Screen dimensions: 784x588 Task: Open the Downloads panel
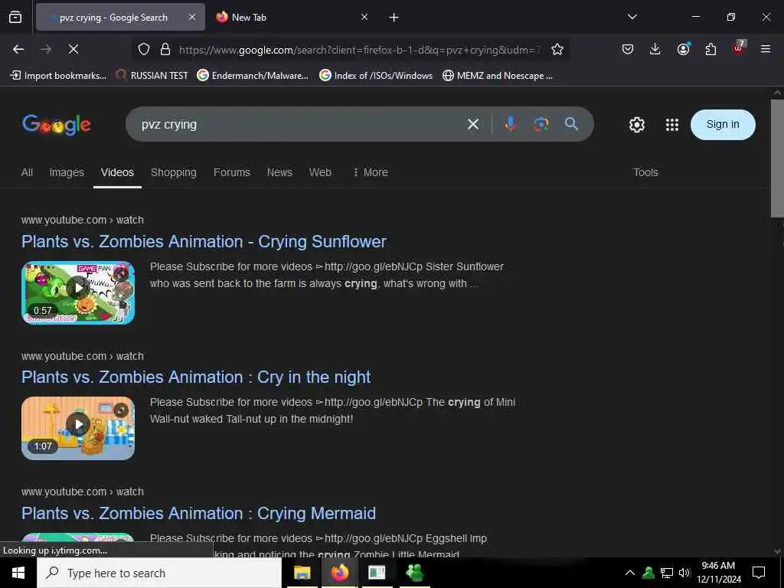pos(655,49)
